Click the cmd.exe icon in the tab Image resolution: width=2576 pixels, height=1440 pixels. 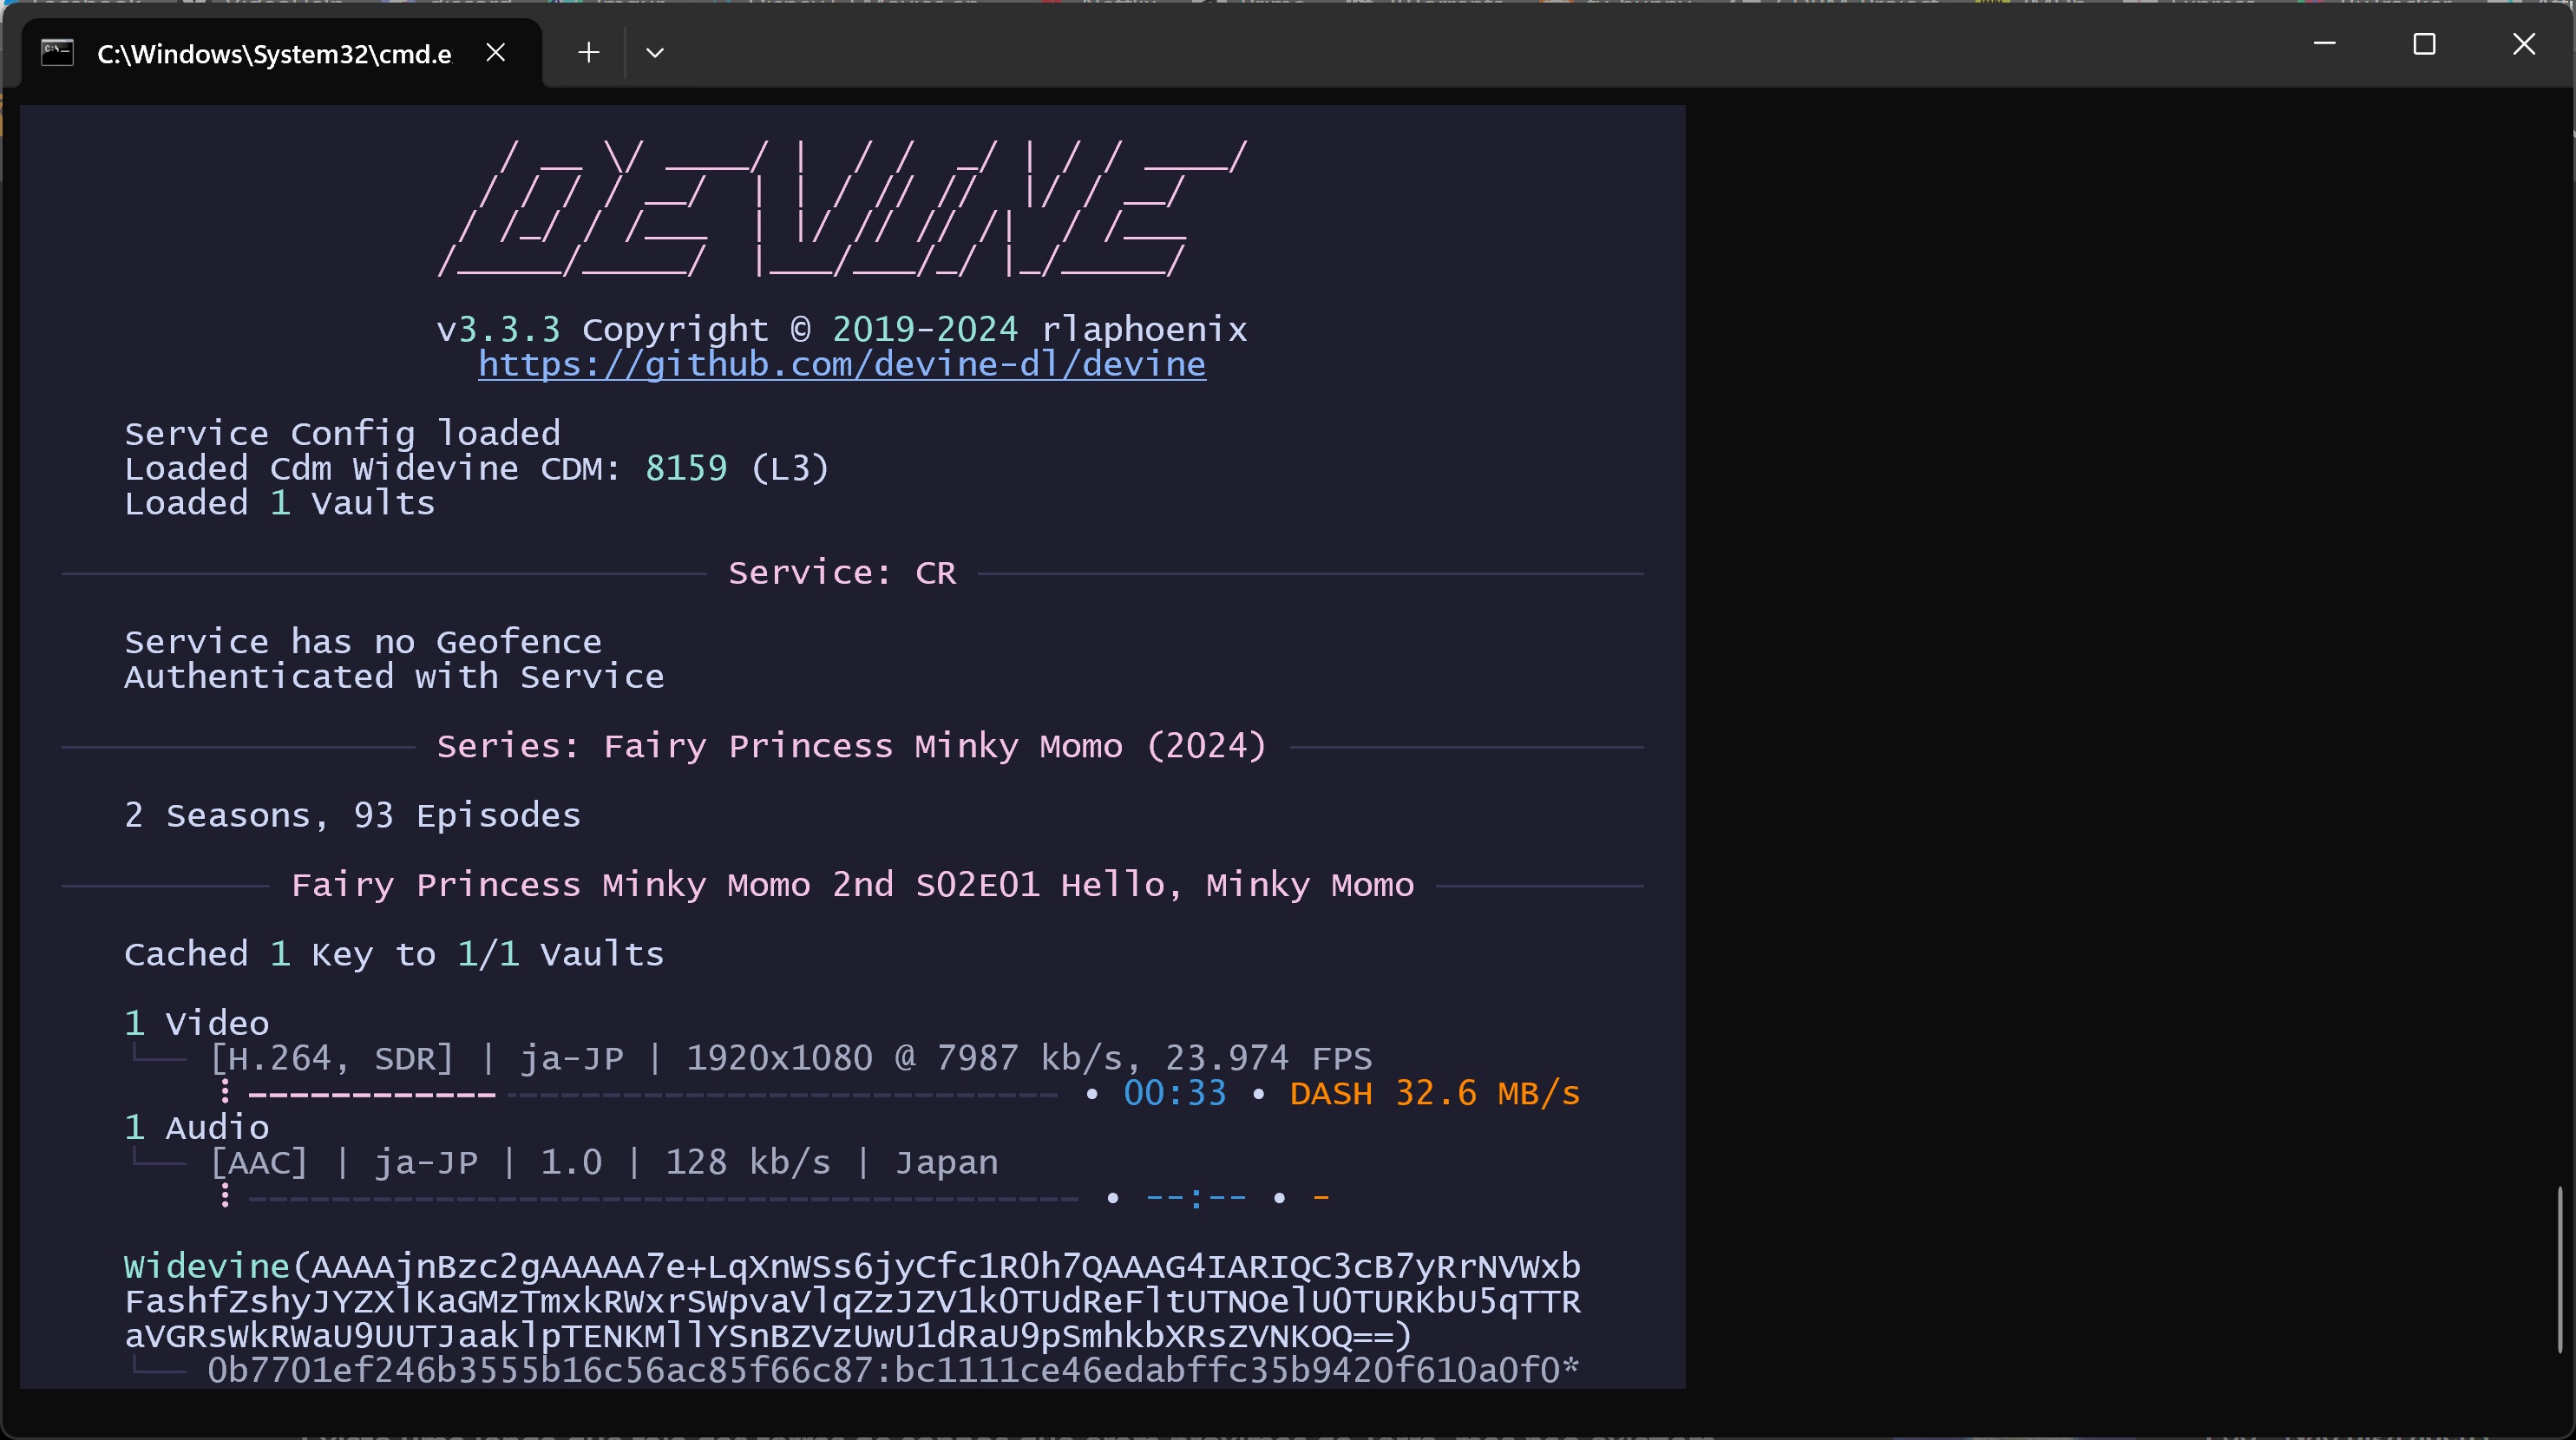[x=57, y=52]
